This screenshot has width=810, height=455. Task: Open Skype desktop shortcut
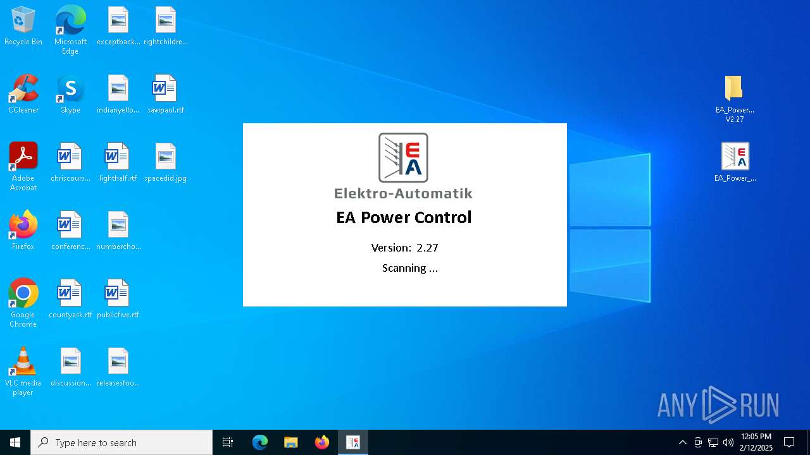[70, 95]
